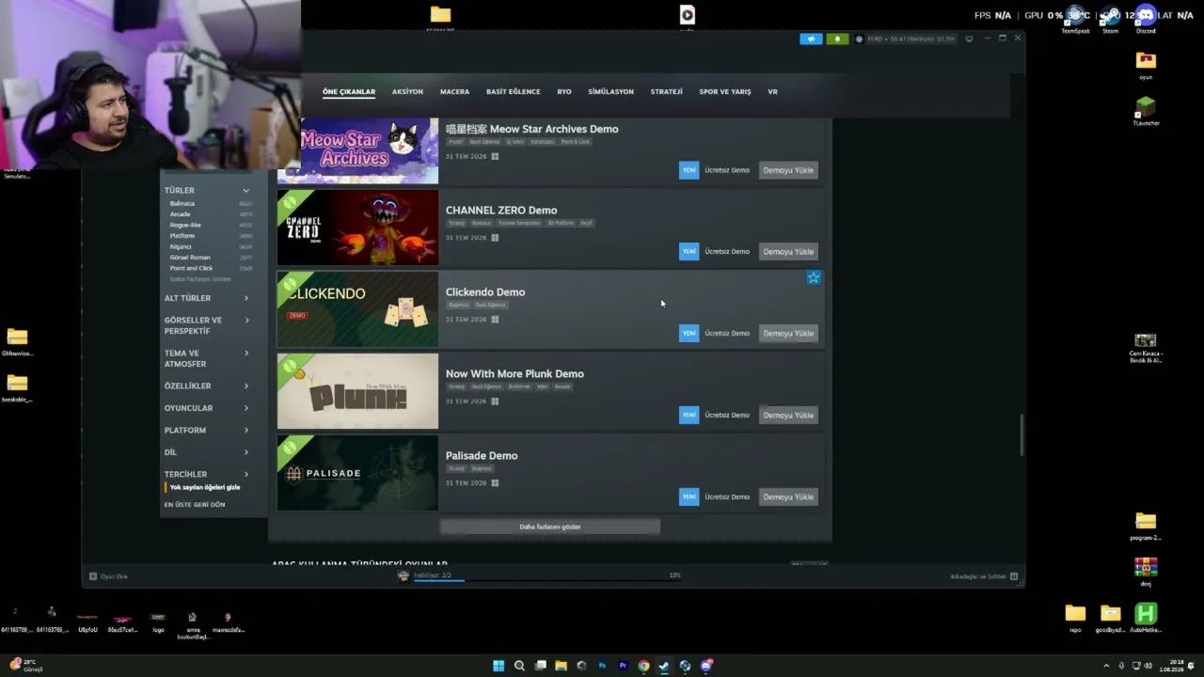Click the 'Daha fazlasını göster' button below list
This screenshot has height=677, width=1204.
click(550, 527)
